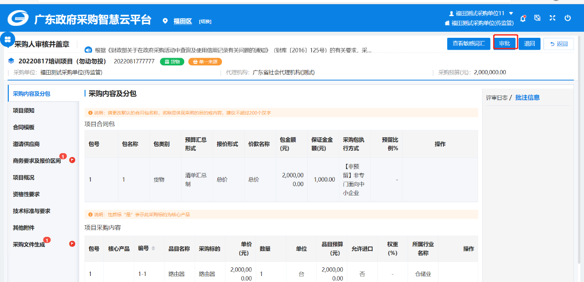Click the building icon beside 福田测试采购单位(传监管)

point(447,23)
